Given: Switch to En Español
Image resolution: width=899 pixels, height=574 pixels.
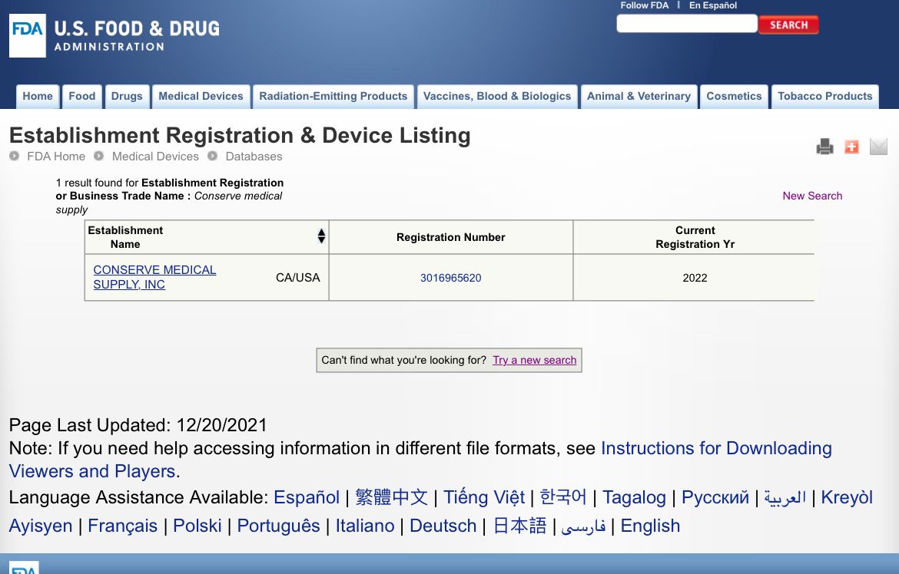Looking at the screenshot, I should [x=712, y=5].
